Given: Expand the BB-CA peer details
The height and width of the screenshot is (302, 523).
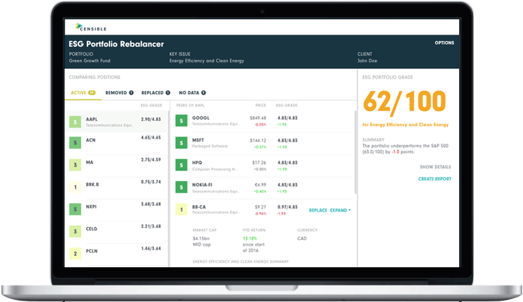Looking at the screenshot, I should pos(341,210).
